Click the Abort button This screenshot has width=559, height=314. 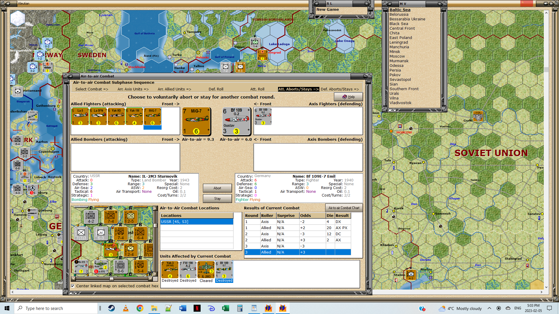tap(217, 188)
